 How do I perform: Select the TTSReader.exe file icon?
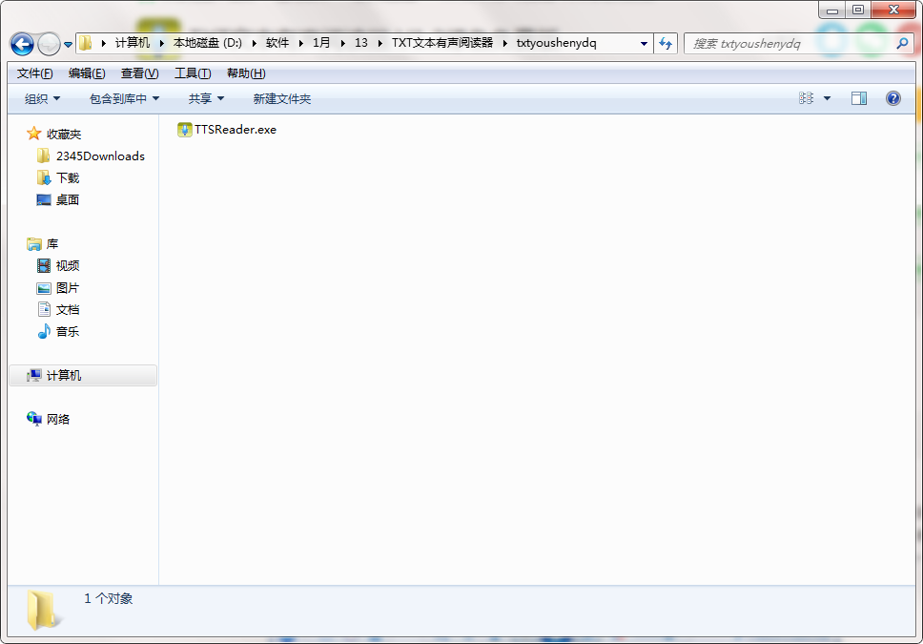click(184, 130)
